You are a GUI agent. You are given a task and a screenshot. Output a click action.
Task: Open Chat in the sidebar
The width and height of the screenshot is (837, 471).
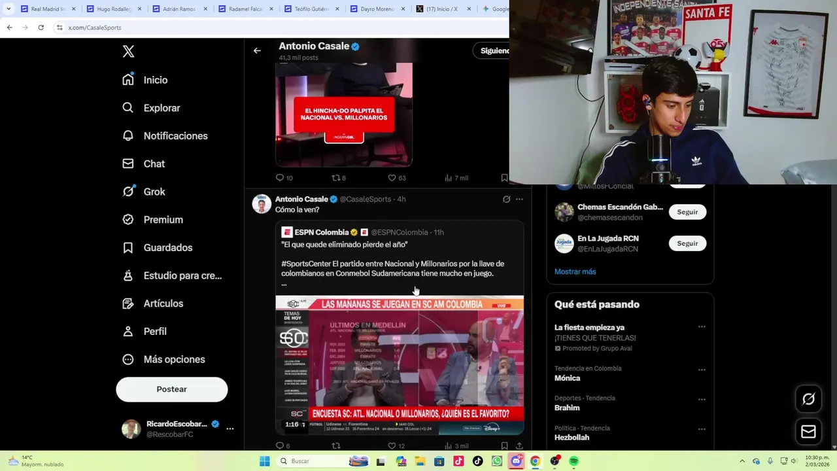pyautogui.click(x=144, y=164)
